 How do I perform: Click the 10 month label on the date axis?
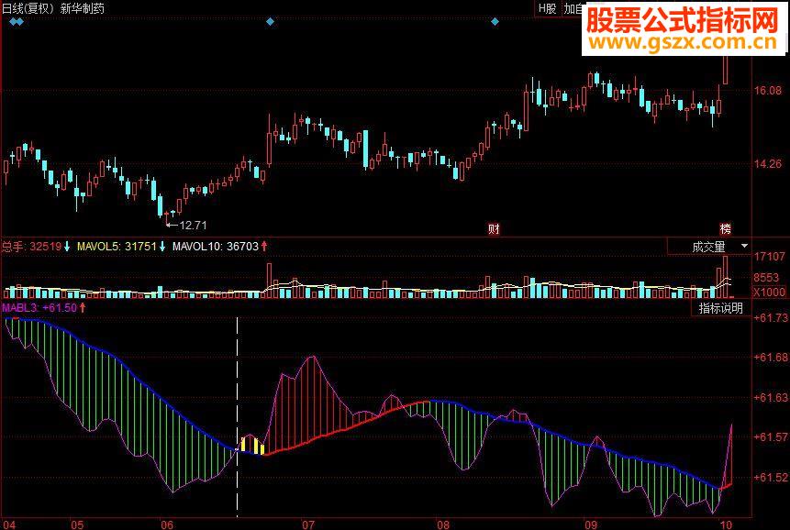pos(726,524)
